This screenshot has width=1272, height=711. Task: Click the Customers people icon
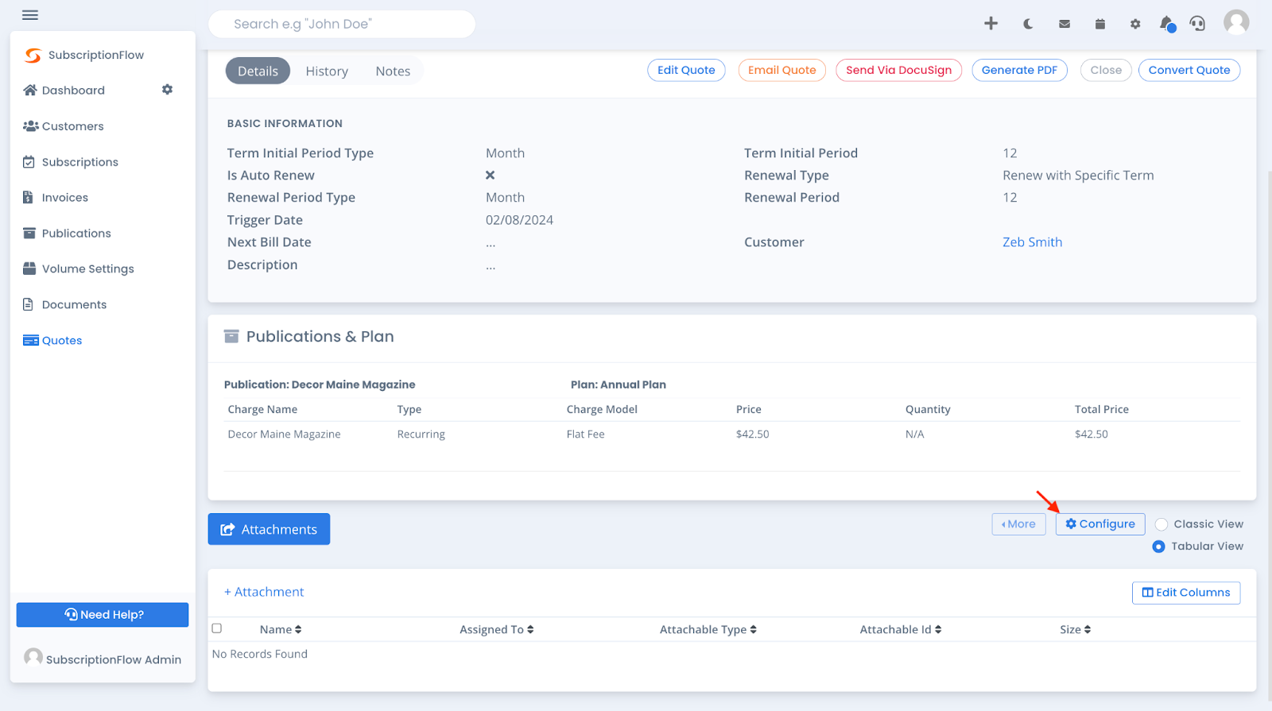point(31,126)
